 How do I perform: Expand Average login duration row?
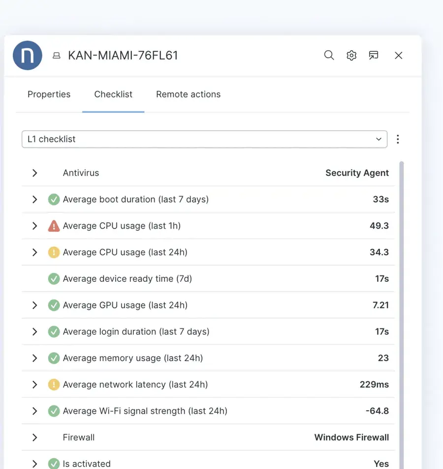pos(34,332)
